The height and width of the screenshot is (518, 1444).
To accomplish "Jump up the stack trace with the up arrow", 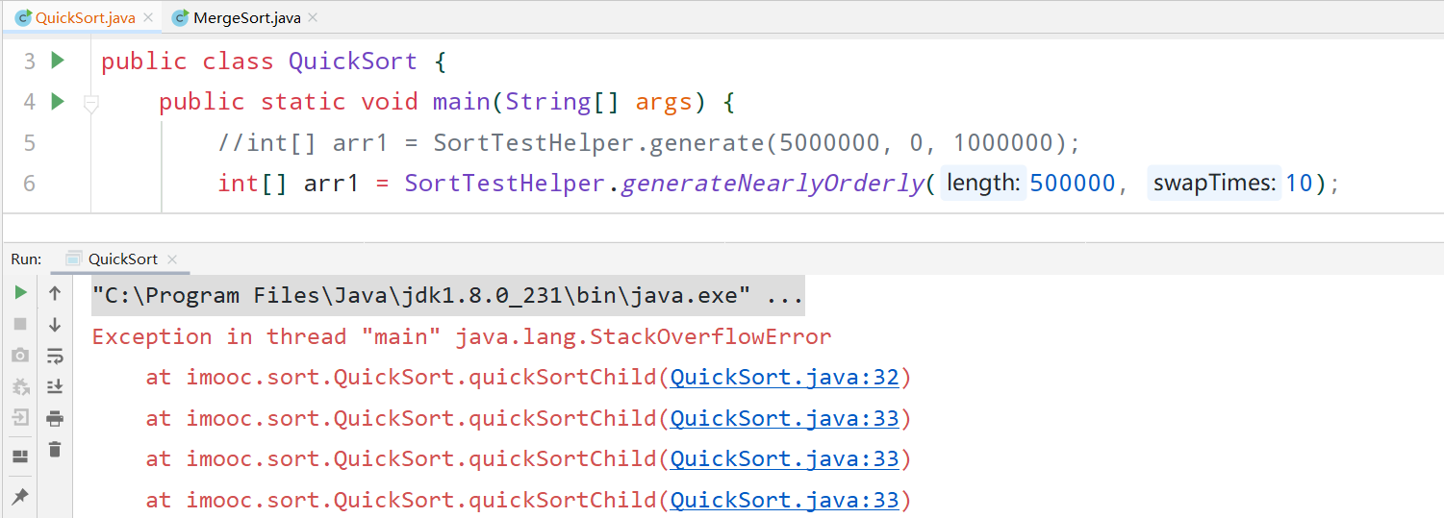I will (x=55, y=293).
